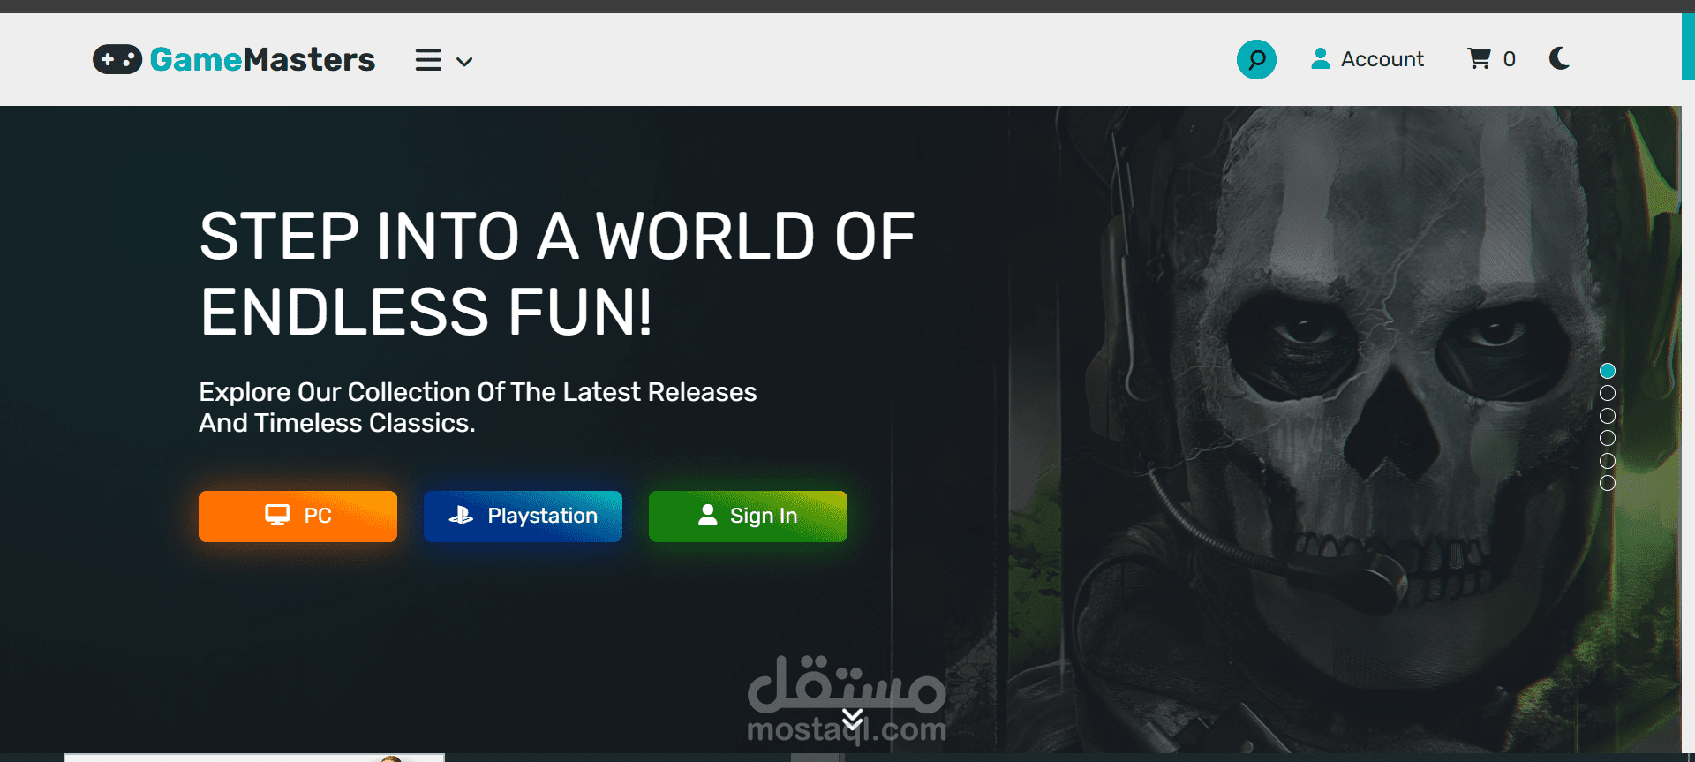
Task: Click the double-chevron scroll down arrow
Action: 852,721
